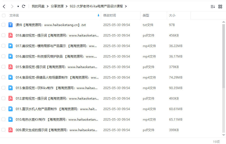This screenshot has height=144, width=226.
Task: Click the video icon of 017.美妆视觉
Action: 10,46
